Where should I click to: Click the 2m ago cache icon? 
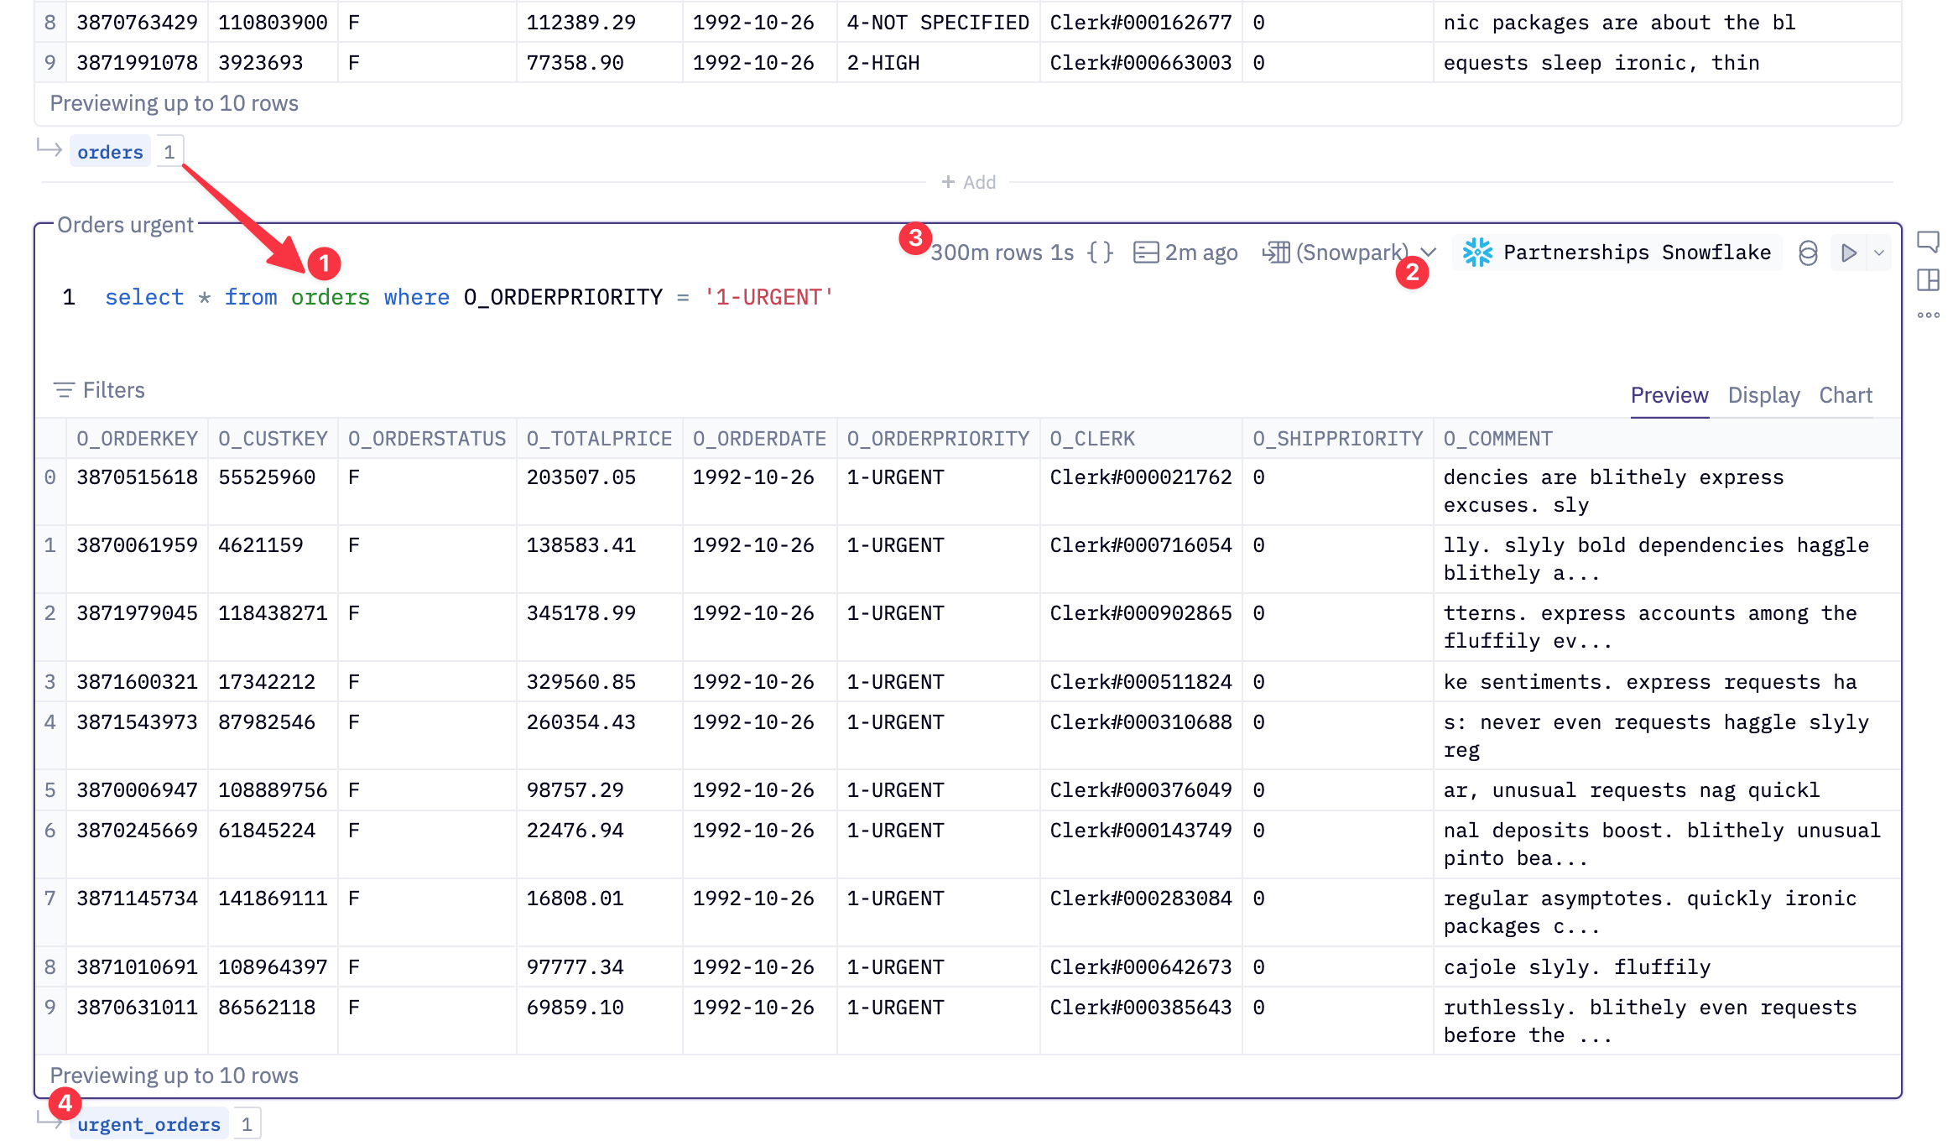1146,253
